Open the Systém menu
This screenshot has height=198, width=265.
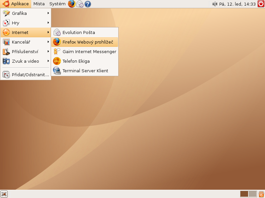pyautogui.click(x=57, y=4)
